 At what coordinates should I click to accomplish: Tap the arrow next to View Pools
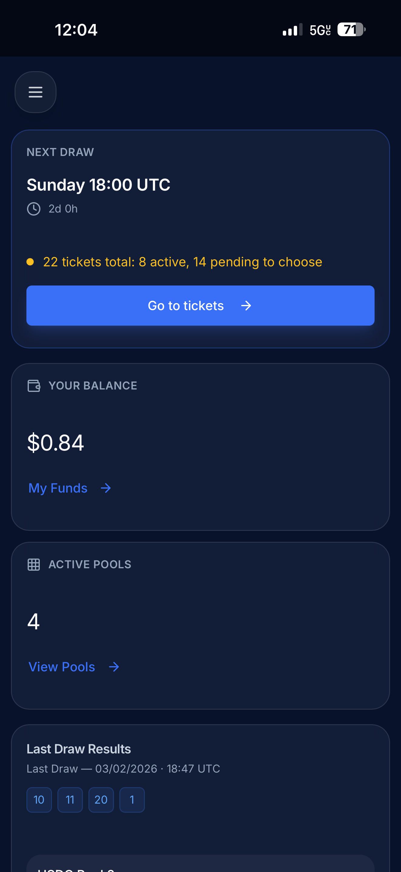click(x=114, y=667)
